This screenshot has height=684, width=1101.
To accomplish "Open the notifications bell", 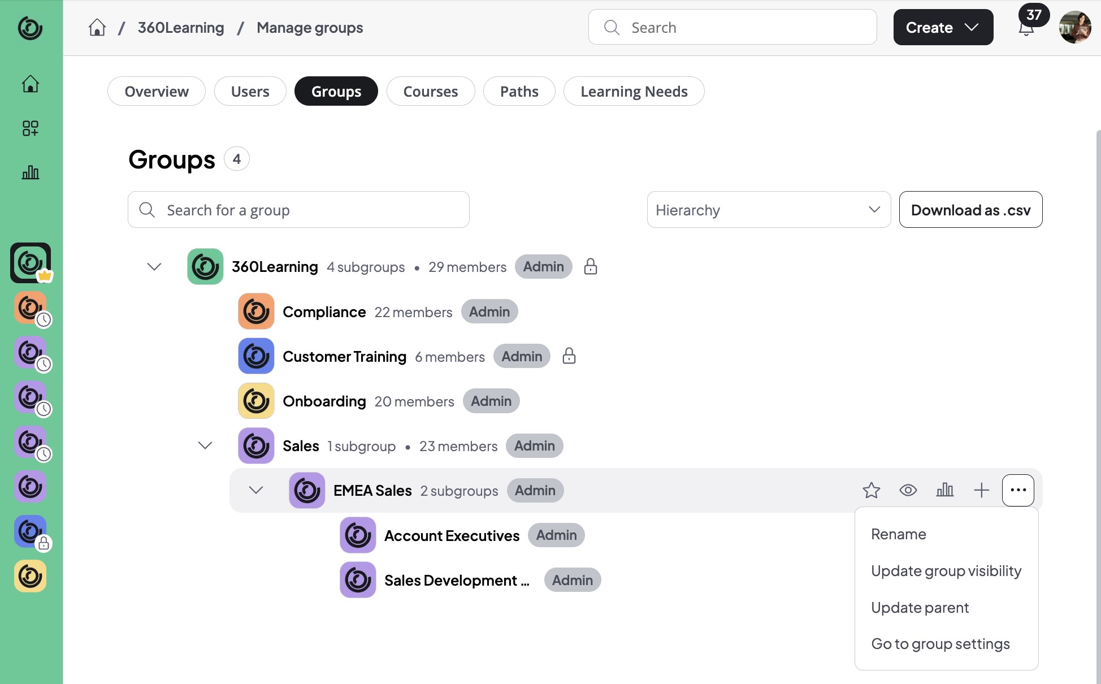I will [1026, 28].
